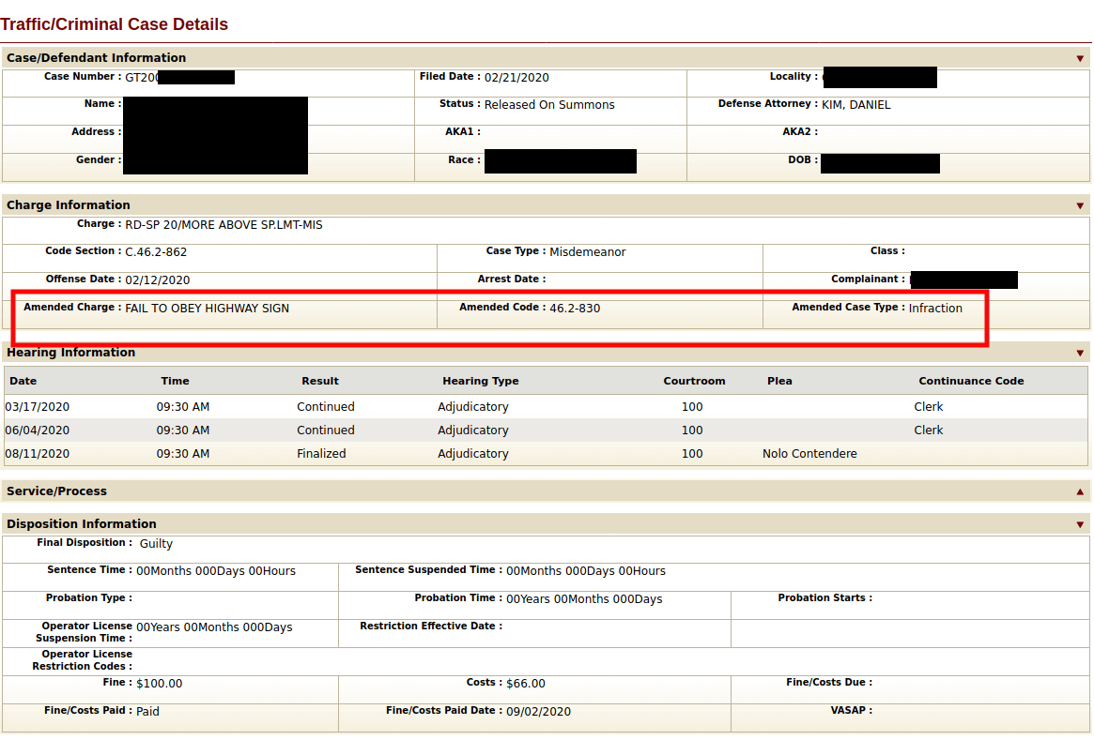1094x740 pixels.
Task: Click Operator License Suspension Time value
Action: 214,627
